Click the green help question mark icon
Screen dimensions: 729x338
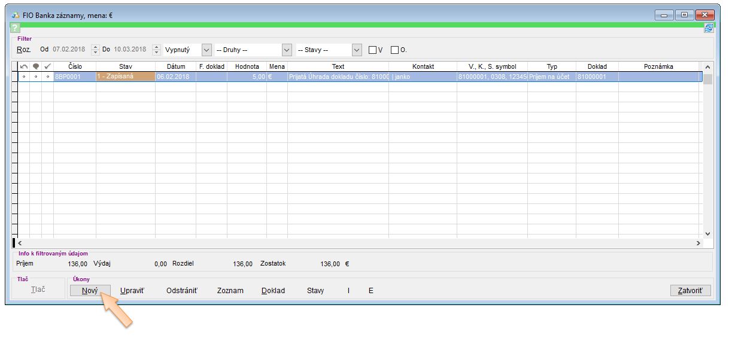click(x=16, y=28)
